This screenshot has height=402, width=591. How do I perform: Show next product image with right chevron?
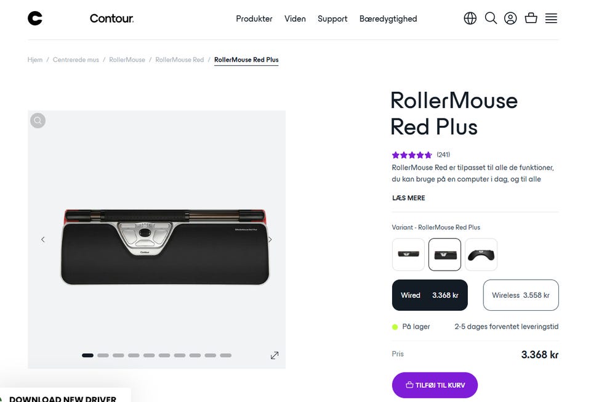(270, 239)
